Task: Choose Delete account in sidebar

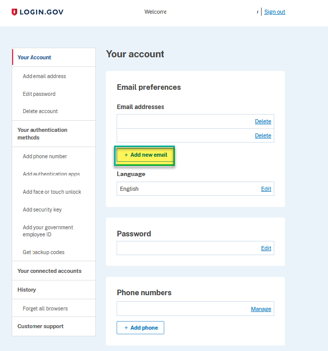Action: click(x=40, y=111)
